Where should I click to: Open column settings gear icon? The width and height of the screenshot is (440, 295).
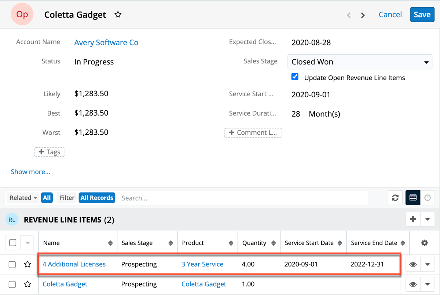(x=425, y=243)
